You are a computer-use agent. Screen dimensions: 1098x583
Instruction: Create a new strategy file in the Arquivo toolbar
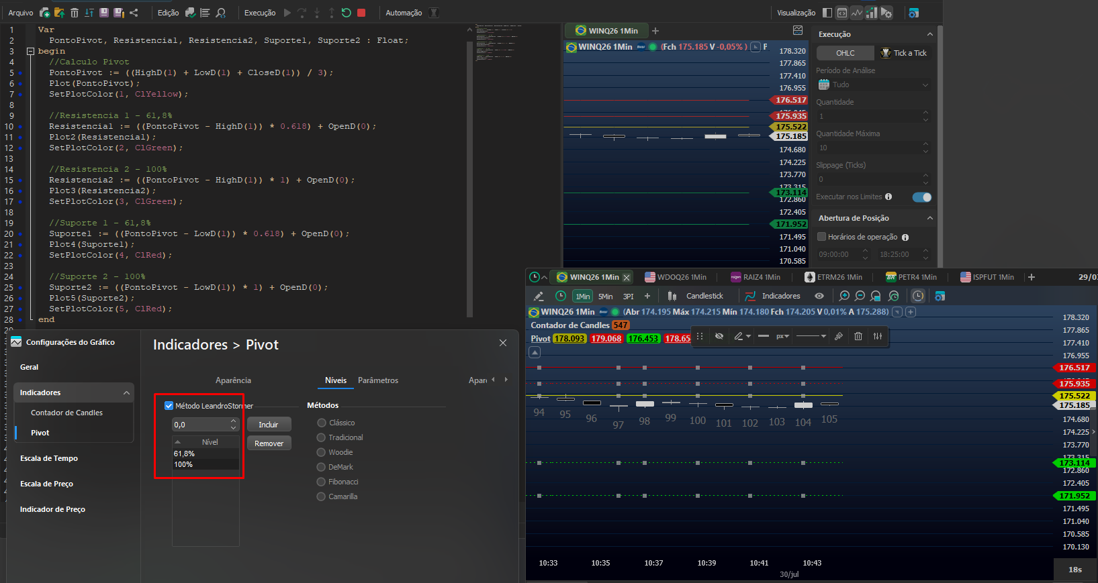[x=44, y=13]
